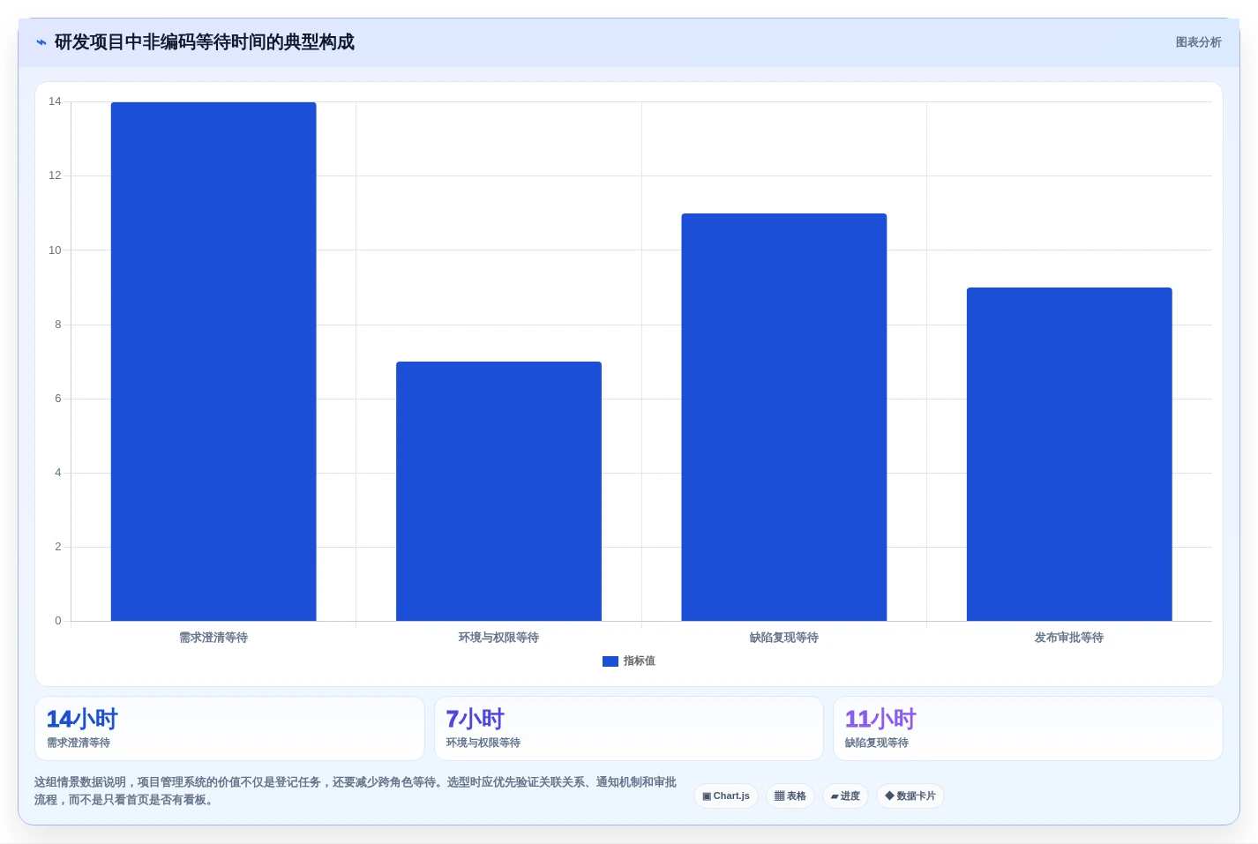Image resolution: width=1258 pixels, height=844 pixels.
Task: Click the 环境与权限等待 bar in the chart
Action: pyautogui.click(x=498, y=491)
